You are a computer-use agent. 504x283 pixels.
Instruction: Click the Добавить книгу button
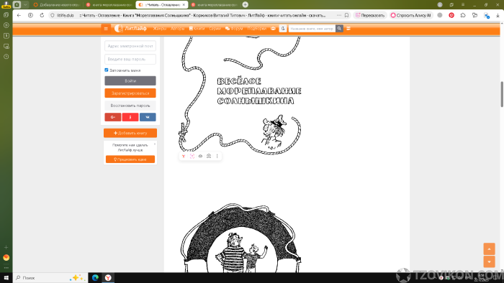pos(130,133)
